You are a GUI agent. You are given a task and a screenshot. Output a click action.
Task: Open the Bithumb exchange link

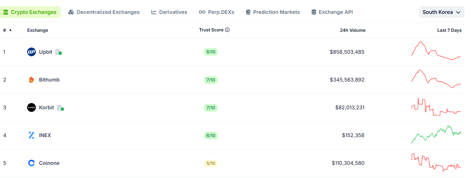click(49, 80)
